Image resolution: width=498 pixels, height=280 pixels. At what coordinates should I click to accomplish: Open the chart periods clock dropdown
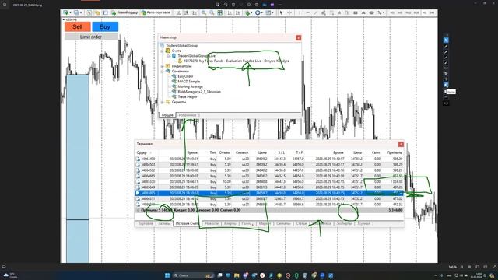[258, 12]
